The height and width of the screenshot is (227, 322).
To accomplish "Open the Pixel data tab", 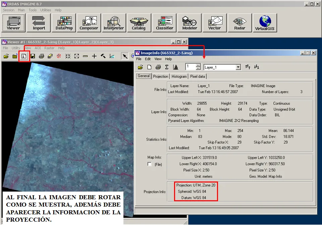I will (197, 76).
